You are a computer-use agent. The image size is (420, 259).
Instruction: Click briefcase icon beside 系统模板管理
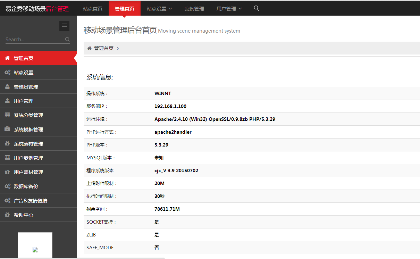coord(7,129)
